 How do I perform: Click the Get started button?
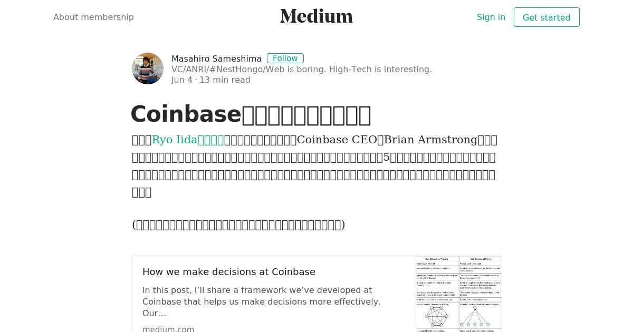tap(546, 17)
